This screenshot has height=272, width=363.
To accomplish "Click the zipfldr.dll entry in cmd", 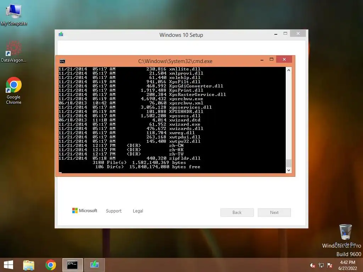I will point(185,158).
